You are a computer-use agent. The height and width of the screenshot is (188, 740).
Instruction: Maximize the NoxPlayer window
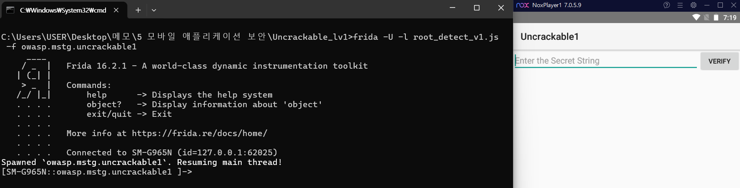click(720, 5)
